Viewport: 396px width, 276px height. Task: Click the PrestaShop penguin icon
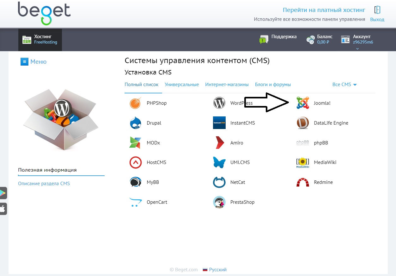pos(219,202)
